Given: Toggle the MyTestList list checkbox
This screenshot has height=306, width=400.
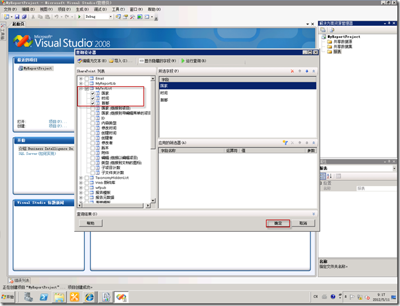Looking at the screenshot, I should pos(87,89).
